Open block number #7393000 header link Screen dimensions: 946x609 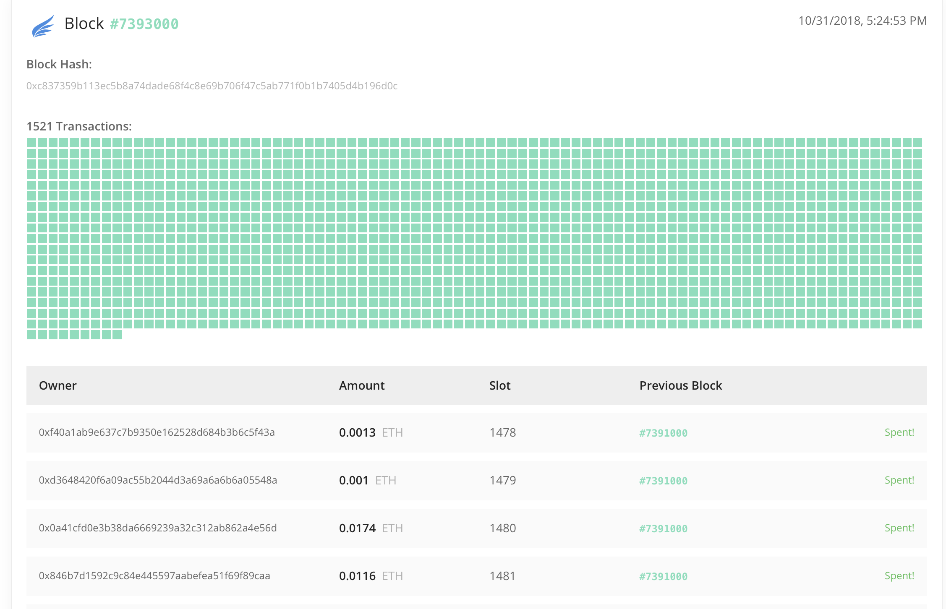click(144, 24)
